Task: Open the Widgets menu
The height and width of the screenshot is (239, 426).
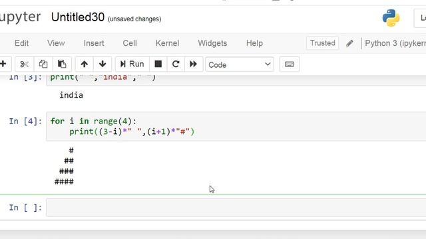Action: 212,43
